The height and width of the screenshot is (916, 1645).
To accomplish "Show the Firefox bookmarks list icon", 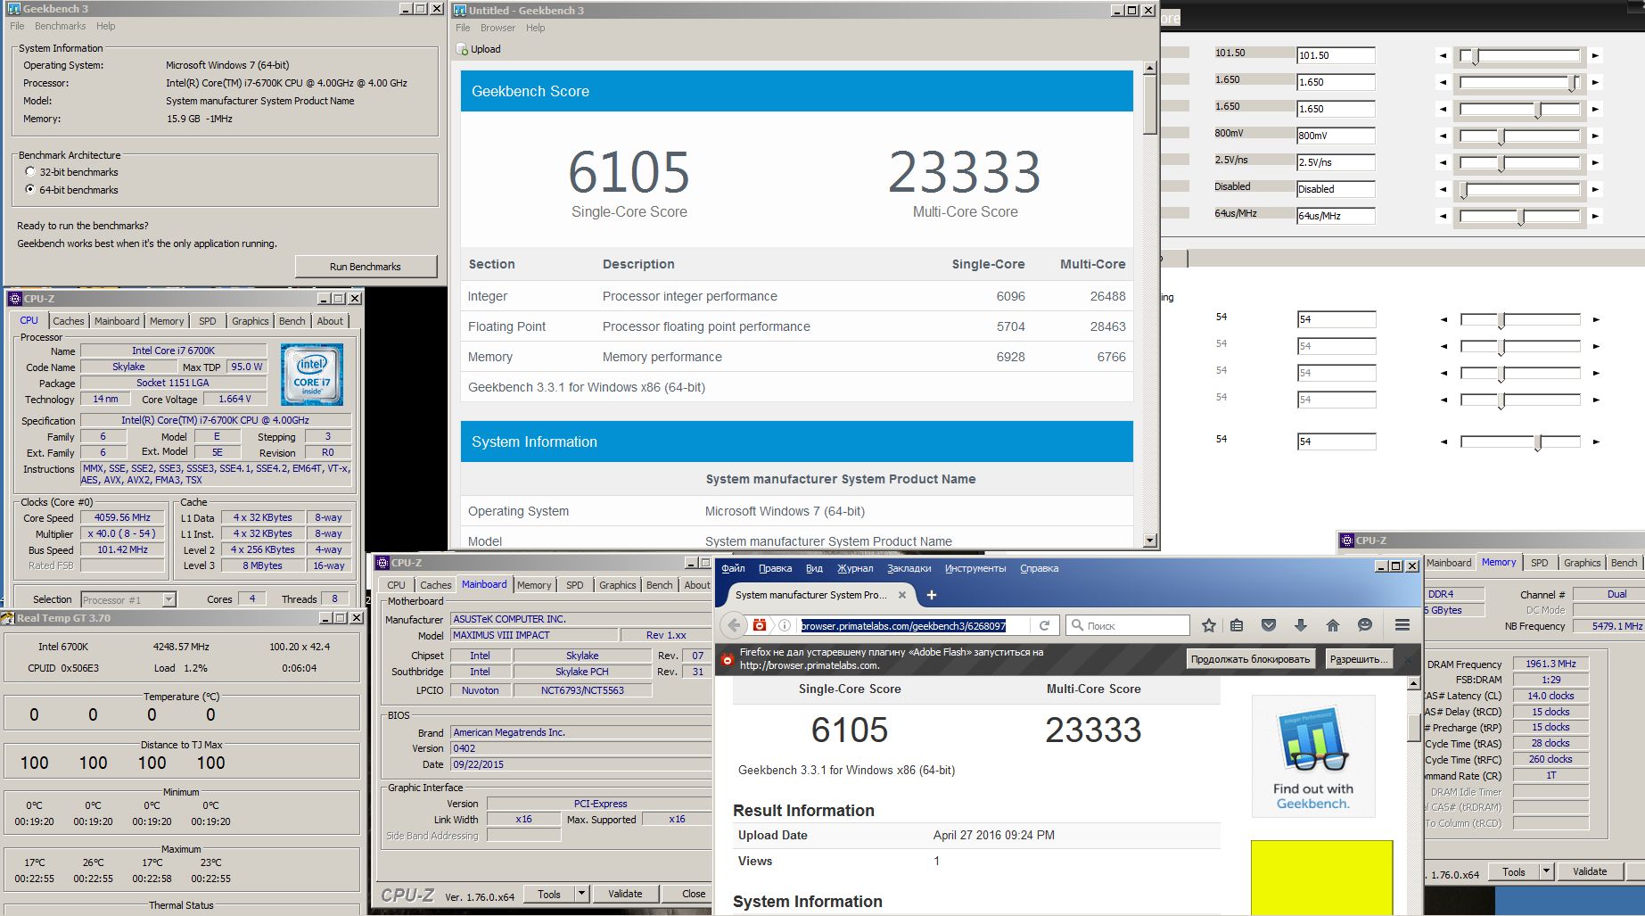I will tap(1237, 625).
